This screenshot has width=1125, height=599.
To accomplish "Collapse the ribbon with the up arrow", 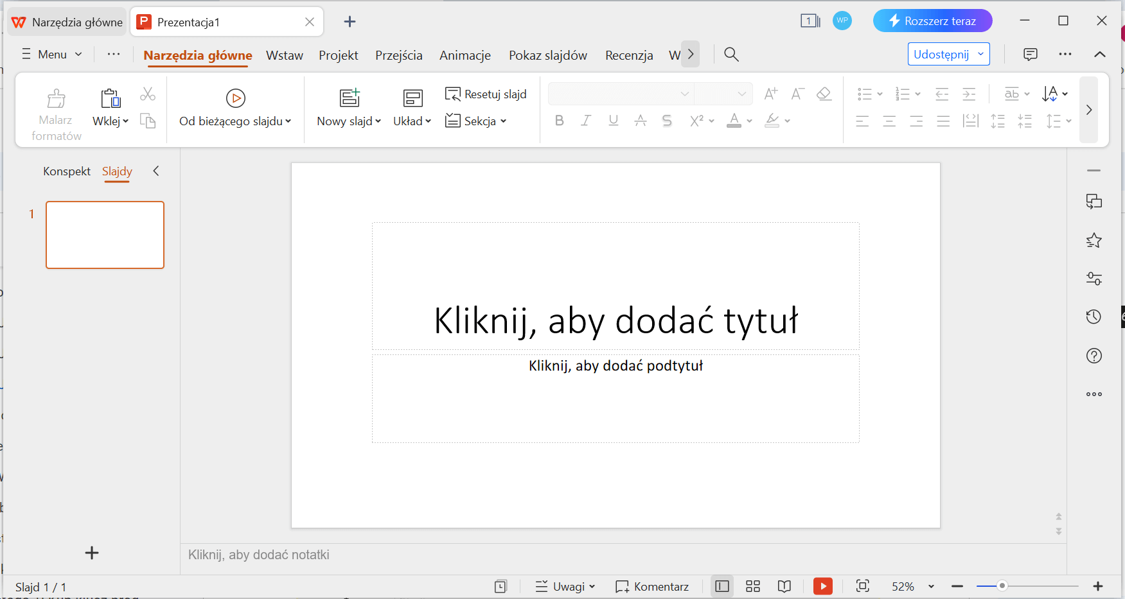I will point(1100,54).
